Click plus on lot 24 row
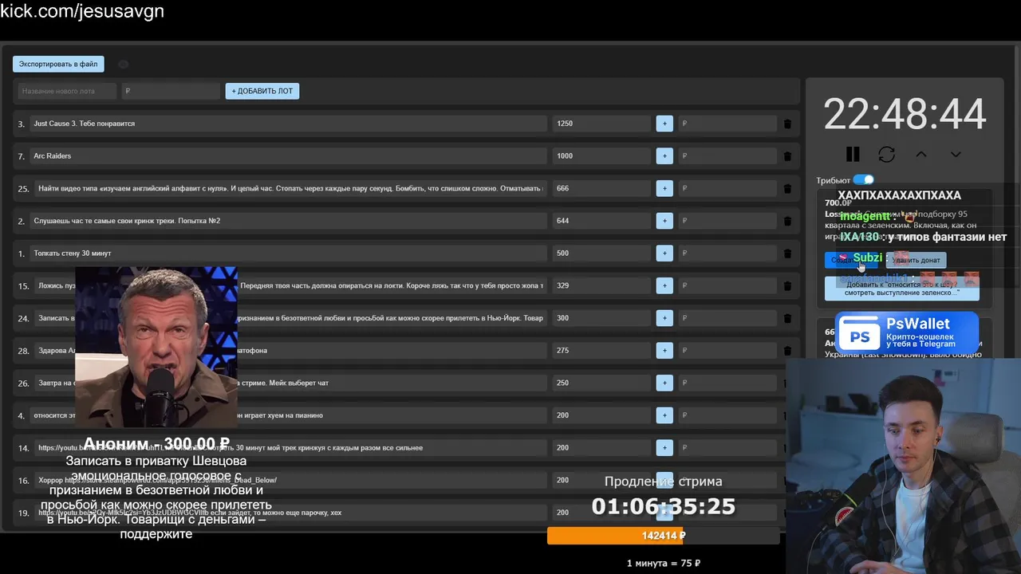The width and height of the screenshot is (1021, 574). click(x=664, y=318)
